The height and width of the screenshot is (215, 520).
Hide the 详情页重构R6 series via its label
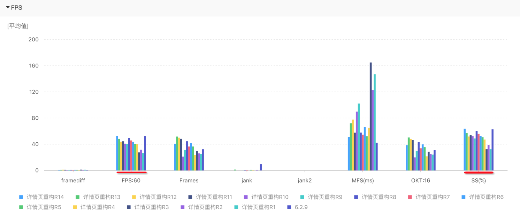(x=486, y=197)
